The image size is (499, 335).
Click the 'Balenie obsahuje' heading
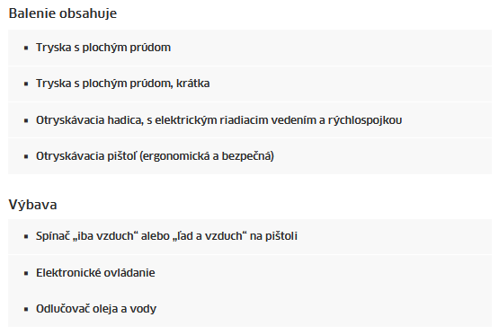pos(63,13)
